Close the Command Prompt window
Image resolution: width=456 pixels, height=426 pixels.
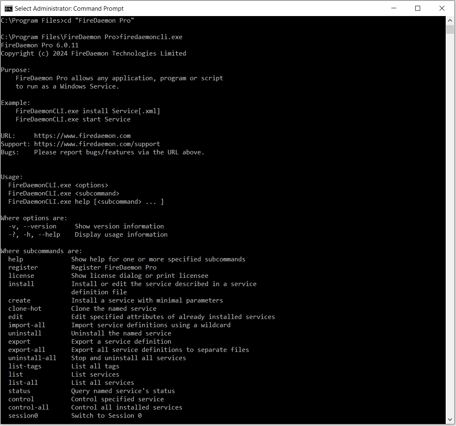pyautogui.click(x=442, y=8)
